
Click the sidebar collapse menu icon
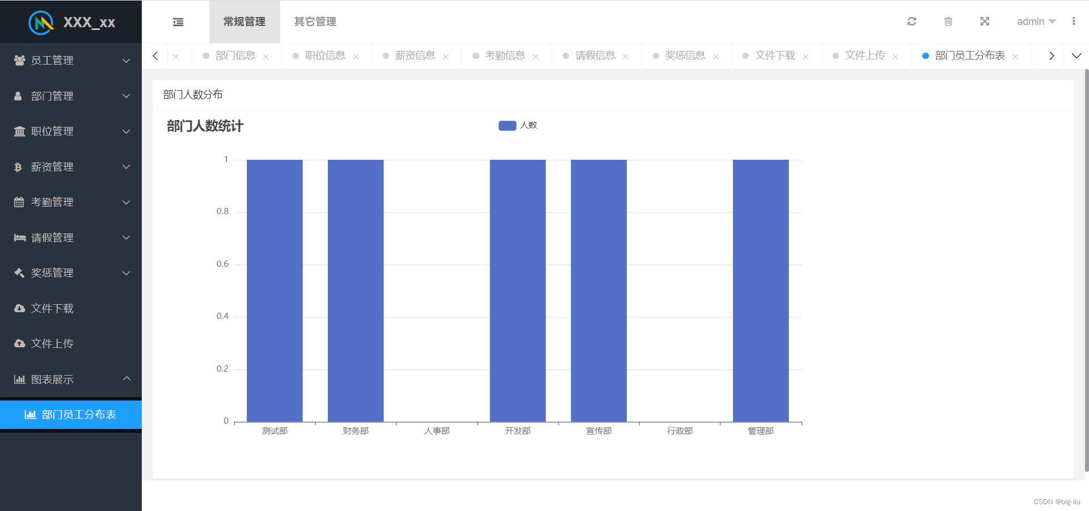pos(178,22)
